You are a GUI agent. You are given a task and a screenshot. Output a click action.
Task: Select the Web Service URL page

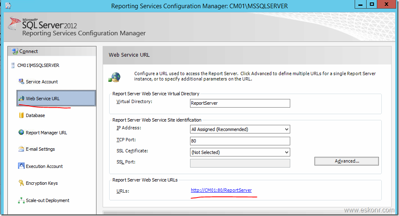coord(56,98)
